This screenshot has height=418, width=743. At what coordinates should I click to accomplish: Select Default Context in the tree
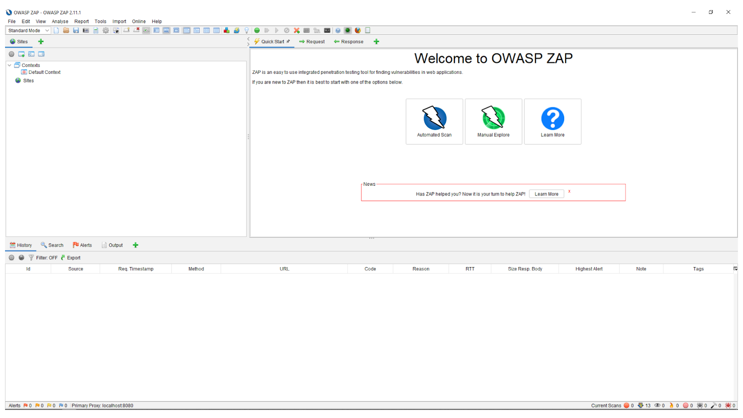coord(41,72)
